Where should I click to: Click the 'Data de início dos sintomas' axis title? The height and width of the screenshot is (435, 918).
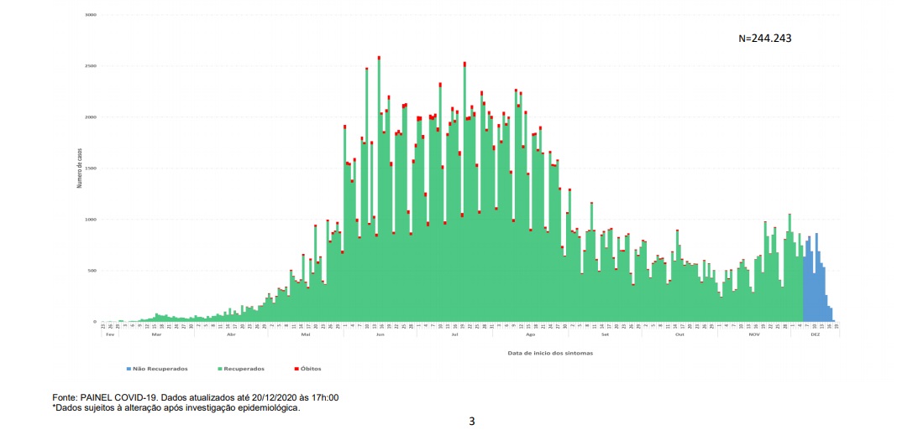552,353
